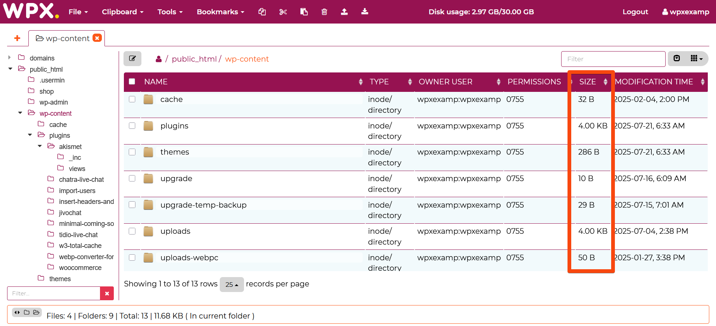716x326 pixels.
Task: Check the cache row checkbox
Action: click(132, 99)
